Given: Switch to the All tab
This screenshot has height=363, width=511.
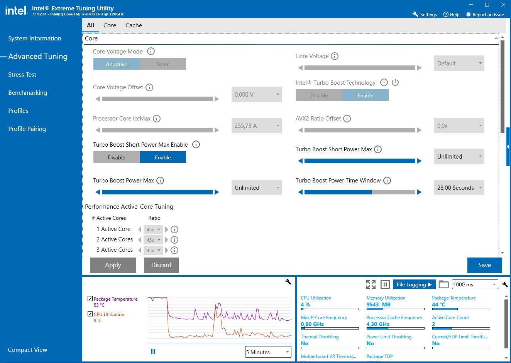Looking at the screenshot, I should point(91,25).
